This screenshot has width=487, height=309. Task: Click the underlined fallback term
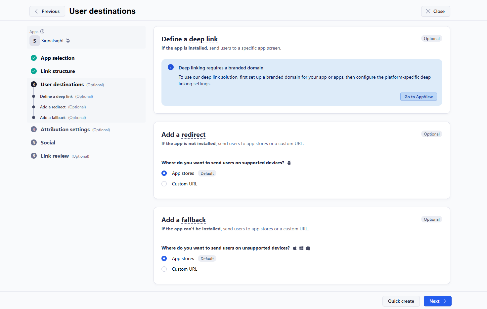point(194,220)
